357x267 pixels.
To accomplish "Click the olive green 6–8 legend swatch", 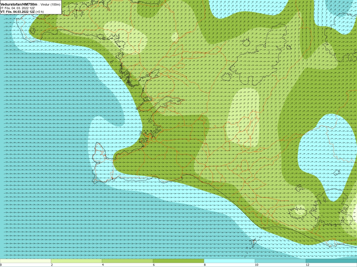I will tap(178, 261).
